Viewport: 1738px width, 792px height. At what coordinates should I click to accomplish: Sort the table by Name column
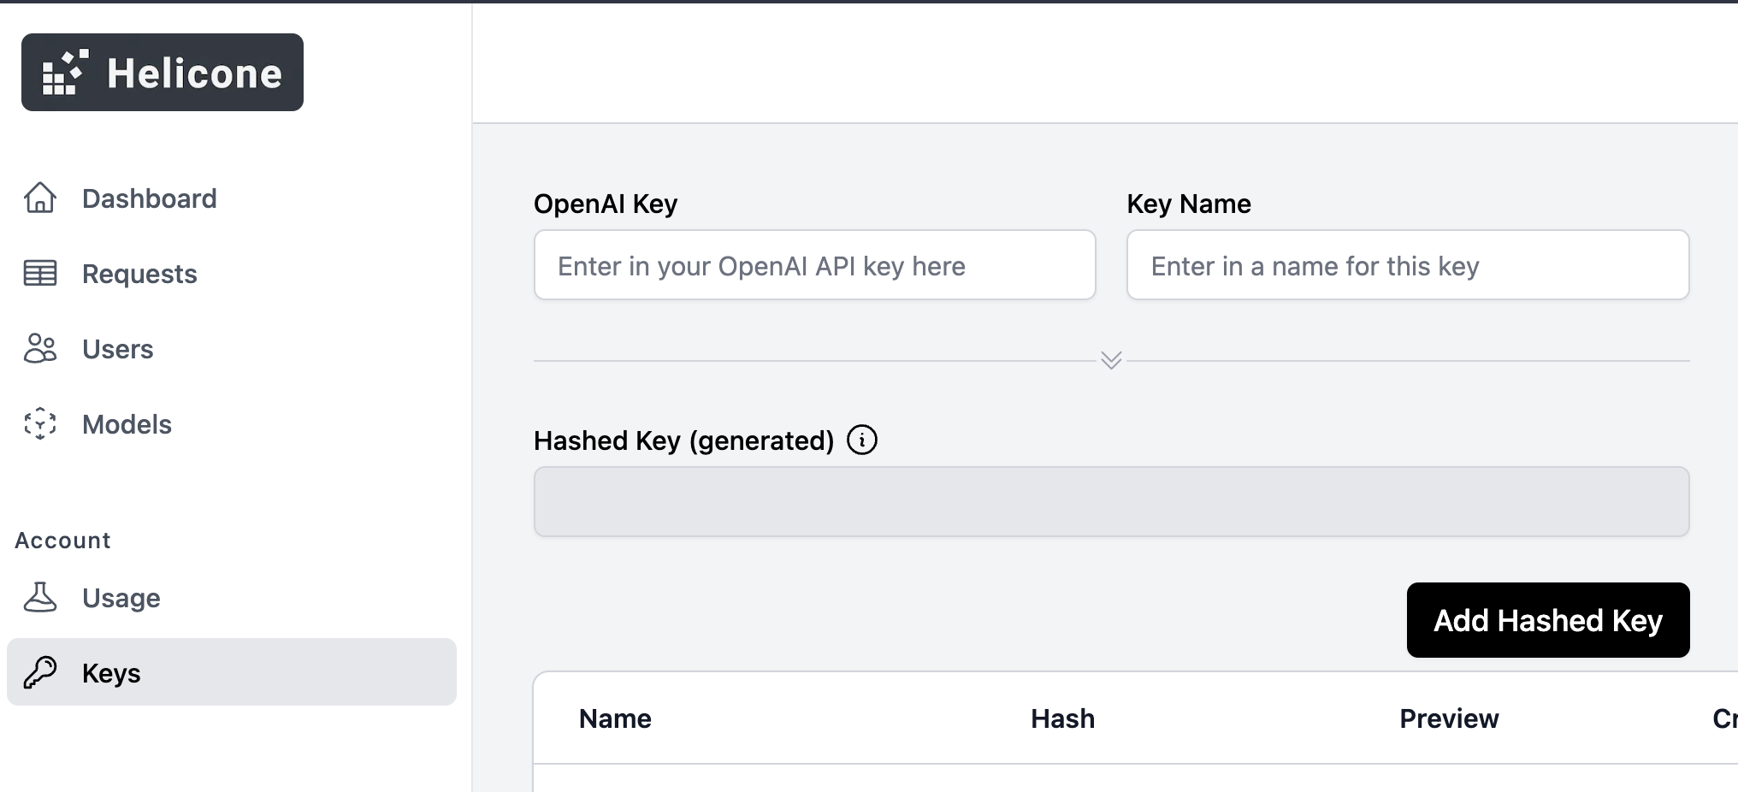[x=614, y=718]
